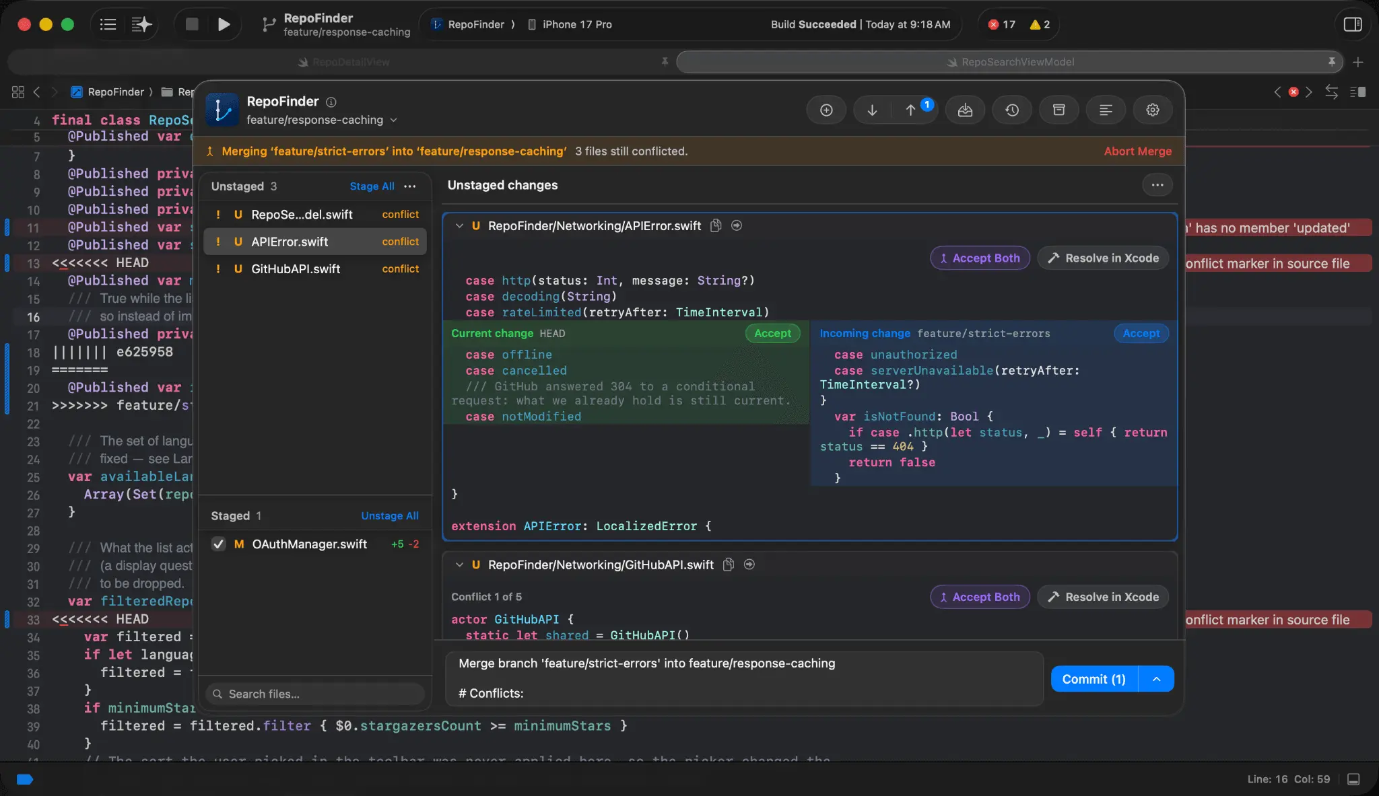Screen dimensions: 1379x796
Task: Select APIError.swift in the unstaged list
Action: (316, 242)
